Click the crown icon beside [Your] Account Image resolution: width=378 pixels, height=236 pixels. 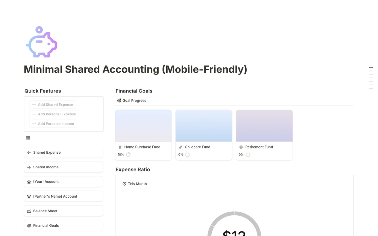[x=29, y=182]
